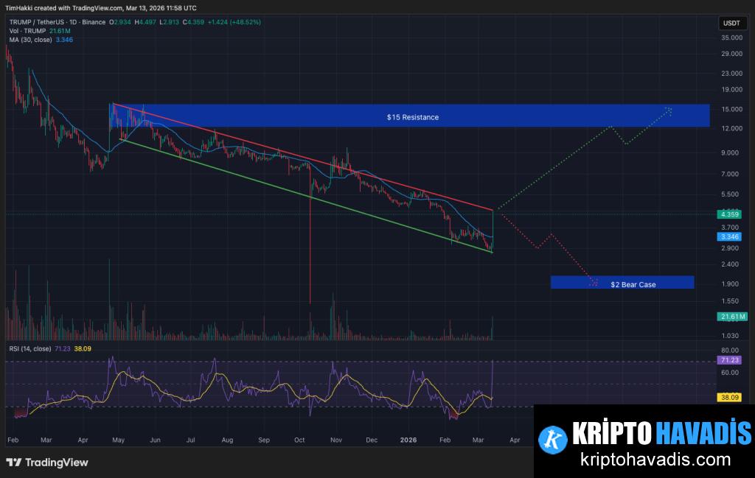Click the TradingView logo in bottom-left corner
Screen dimensions: 755x478
[47, 463]
